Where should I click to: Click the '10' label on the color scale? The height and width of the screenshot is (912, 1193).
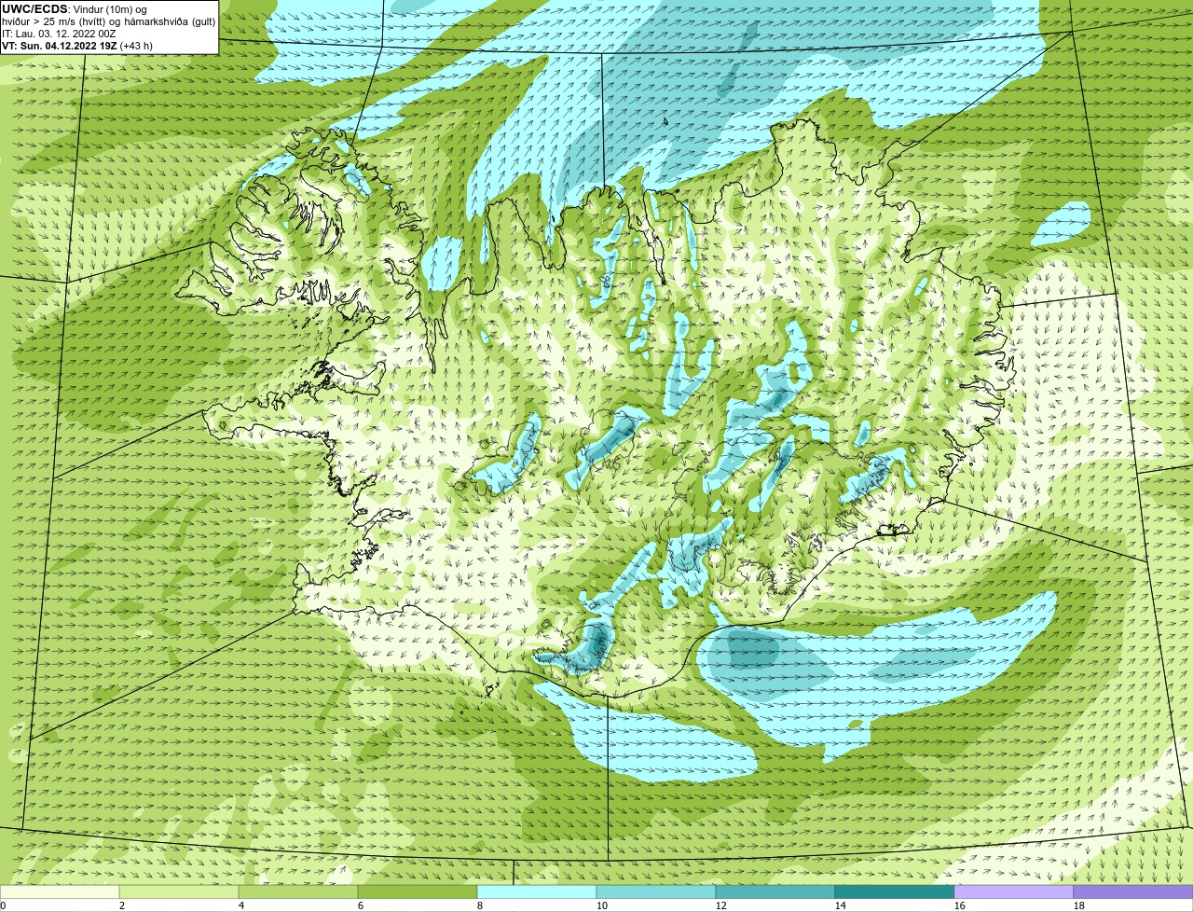(x=602, y=905)
